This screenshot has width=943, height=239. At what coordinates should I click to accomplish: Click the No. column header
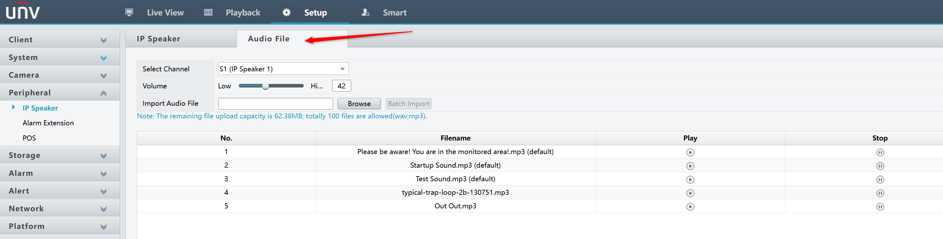tap(226, 138)
